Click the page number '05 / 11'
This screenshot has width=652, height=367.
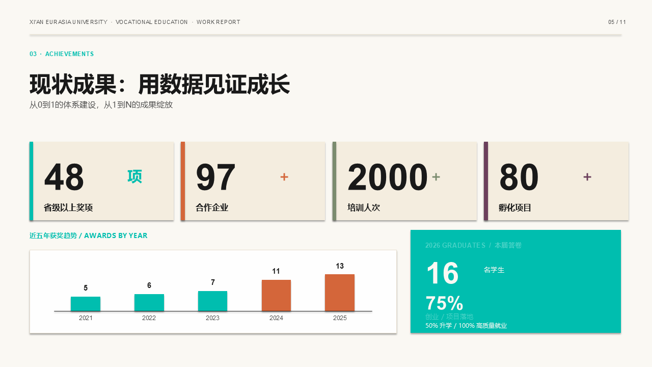coord(617,22)
